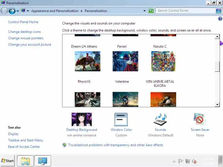
Task: Open the Window Color icon
Action: (x=121, y=119)
